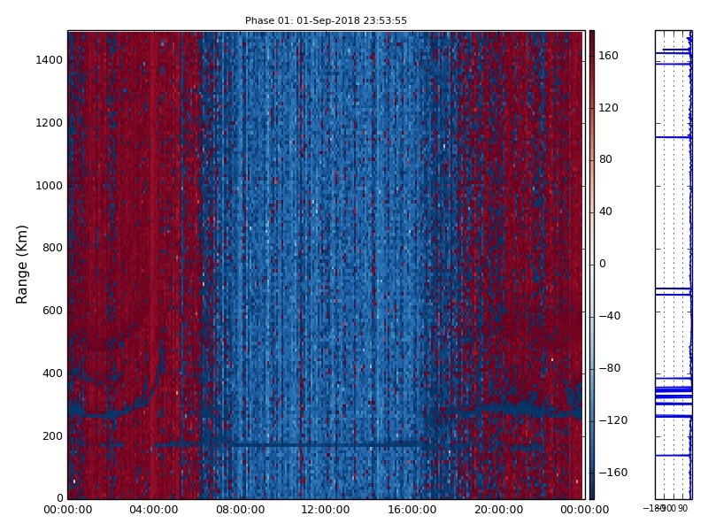Select the 600 range axis tick label
This screenshot has height=531, width=708.
click(52, 311)
